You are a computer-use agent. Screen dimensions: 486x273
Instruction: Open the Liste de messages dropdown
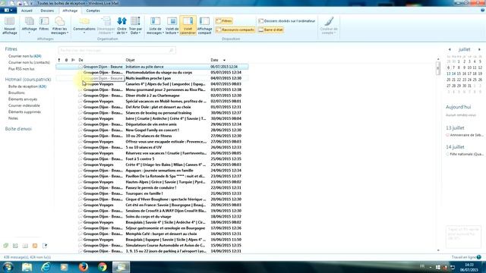[155, 25]
